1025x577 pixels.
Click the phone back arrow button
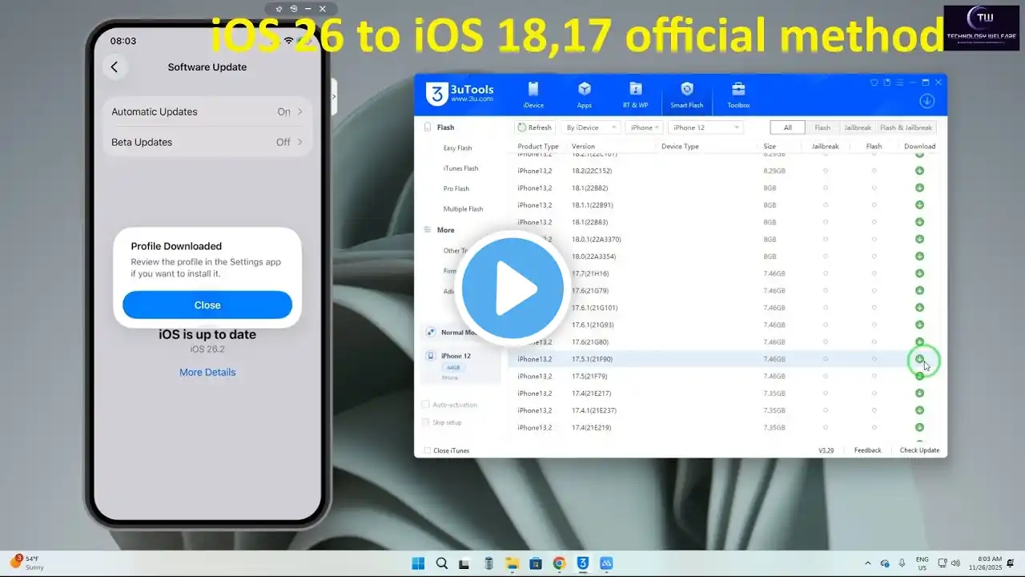tap(115, 67)
